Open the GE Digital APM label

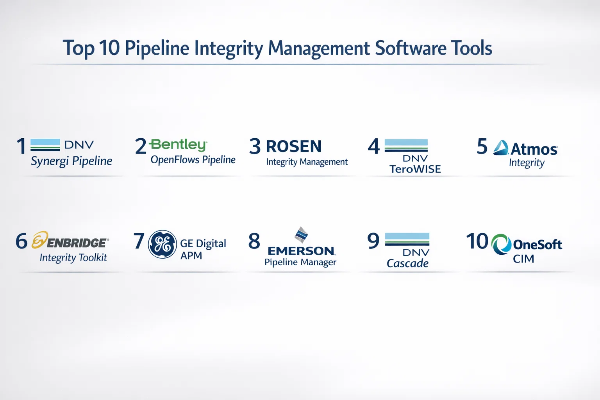(x=203, y=249)
